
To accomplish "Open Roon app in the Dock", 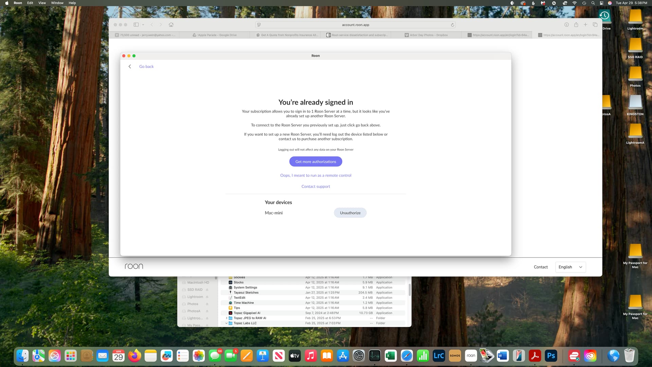I will (x=471, y=356).
